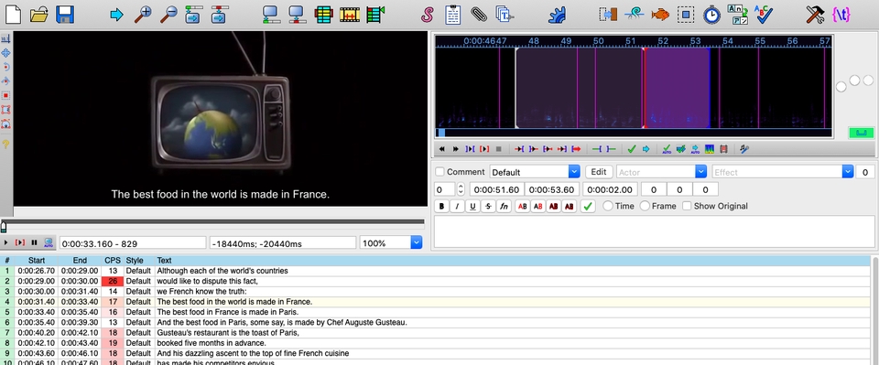The image size is (879, 365).
Task: Toggle bold formatting button
Action: coord(441,206)
